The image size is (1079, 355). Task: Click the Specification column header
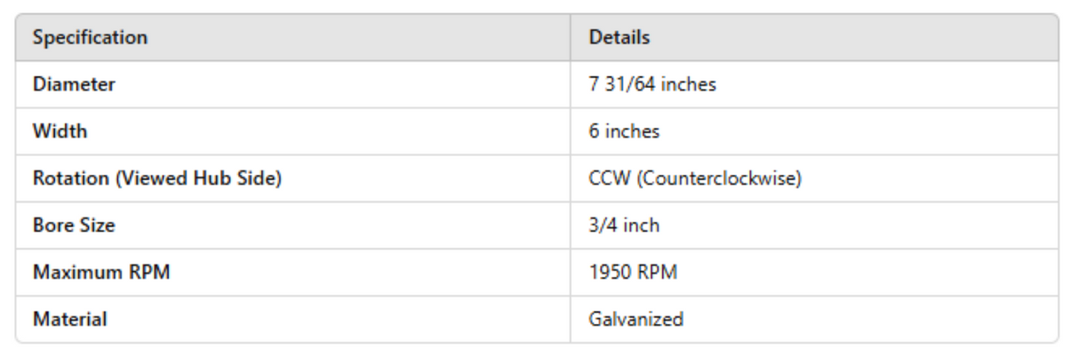[90, 38]
